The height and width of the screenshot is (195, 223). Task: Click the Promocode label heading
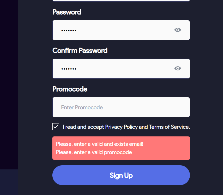coord(70,89)
